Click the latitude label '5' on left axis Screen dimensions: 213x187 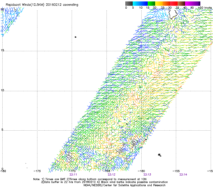[2, 129]
